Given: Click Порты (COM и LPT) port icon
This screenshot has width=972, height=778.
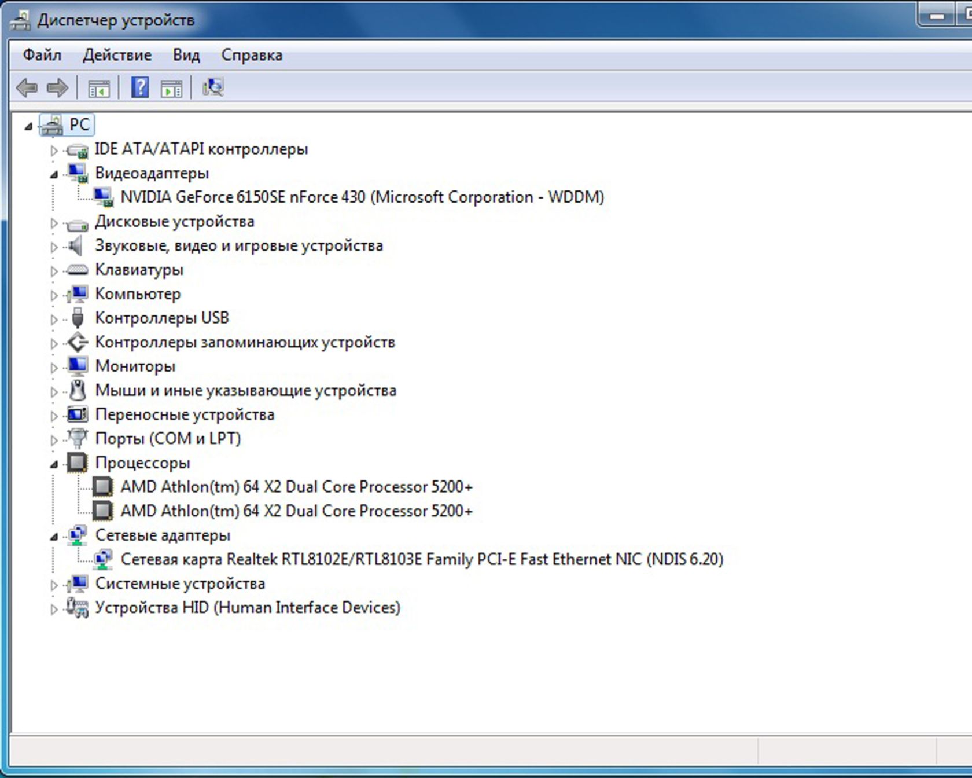Looking at the screenshot, I should click(77, 438).
